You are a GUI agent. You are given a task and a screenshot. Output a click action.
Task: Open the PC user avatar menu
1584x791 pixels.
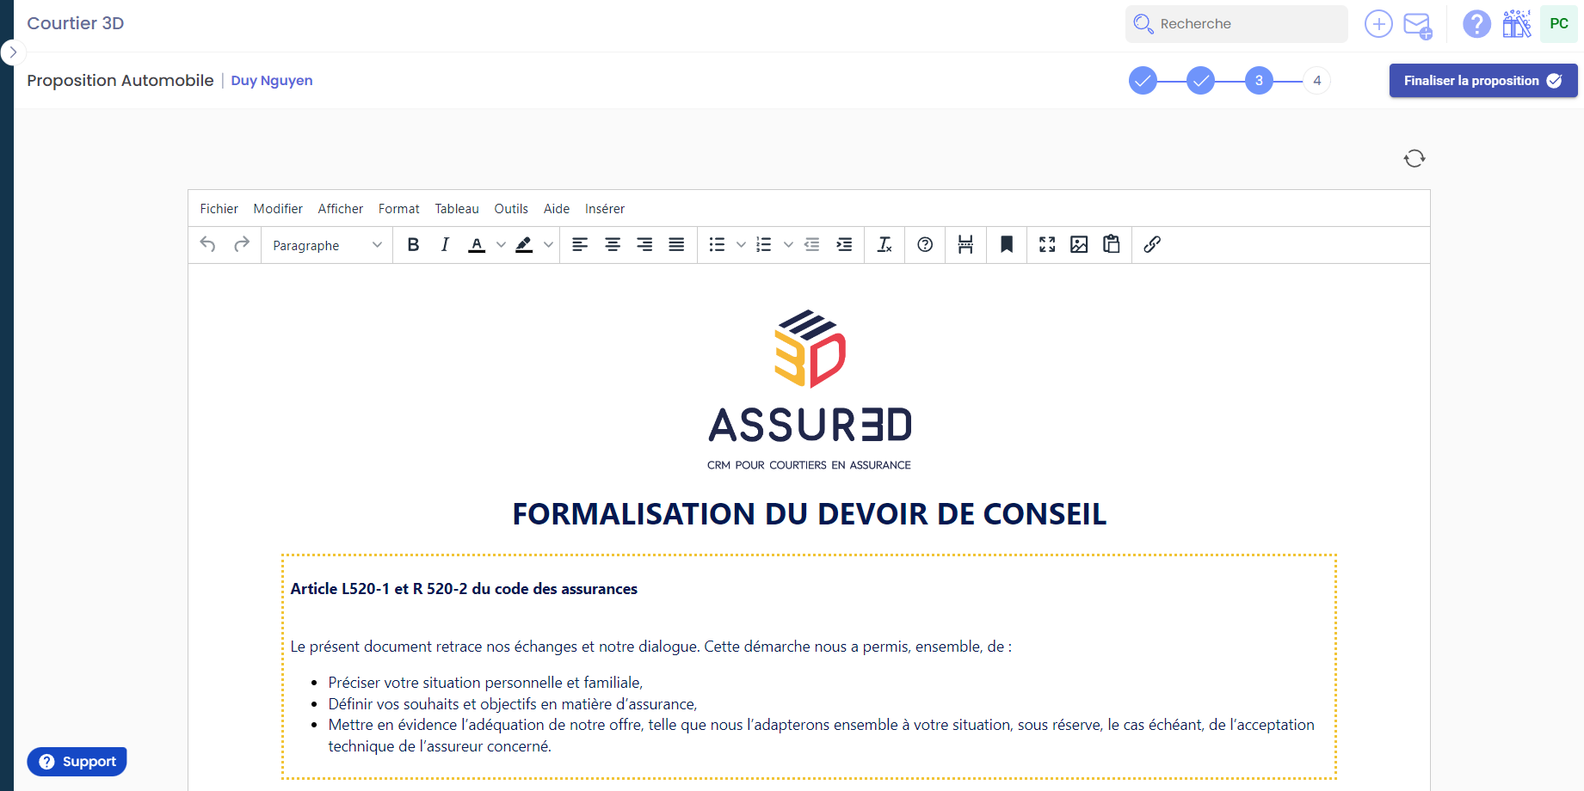[x=1559, y=24]
